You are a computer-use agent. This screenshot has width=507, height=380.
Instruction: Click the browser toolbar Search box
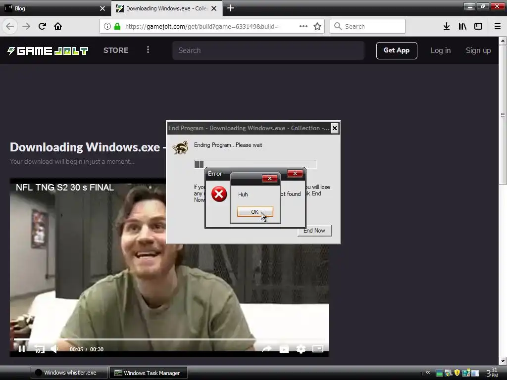click(367, 26)
